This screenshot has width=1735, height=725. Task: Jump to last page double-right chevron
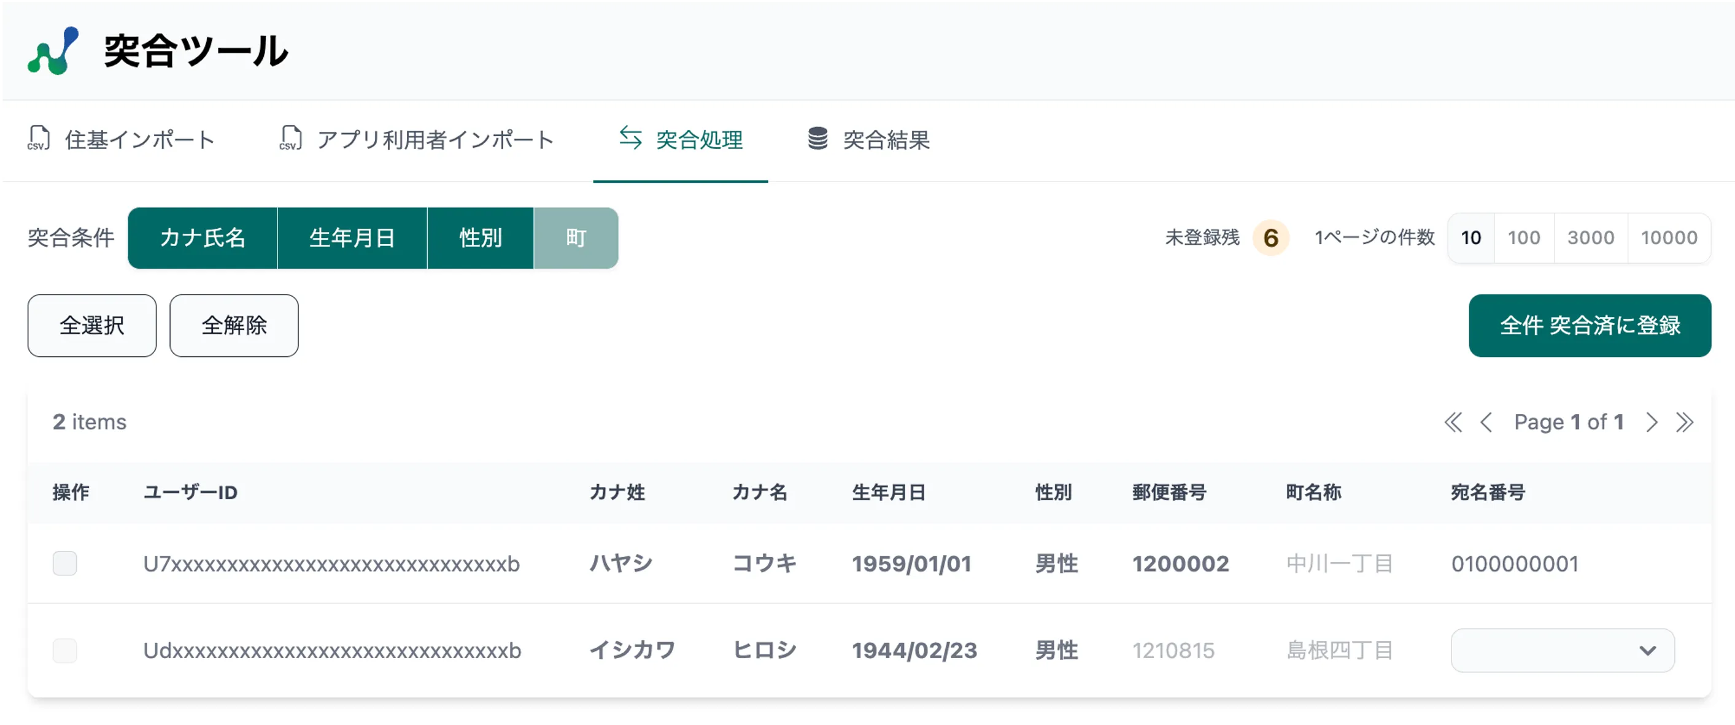(x=1684, y=422)
